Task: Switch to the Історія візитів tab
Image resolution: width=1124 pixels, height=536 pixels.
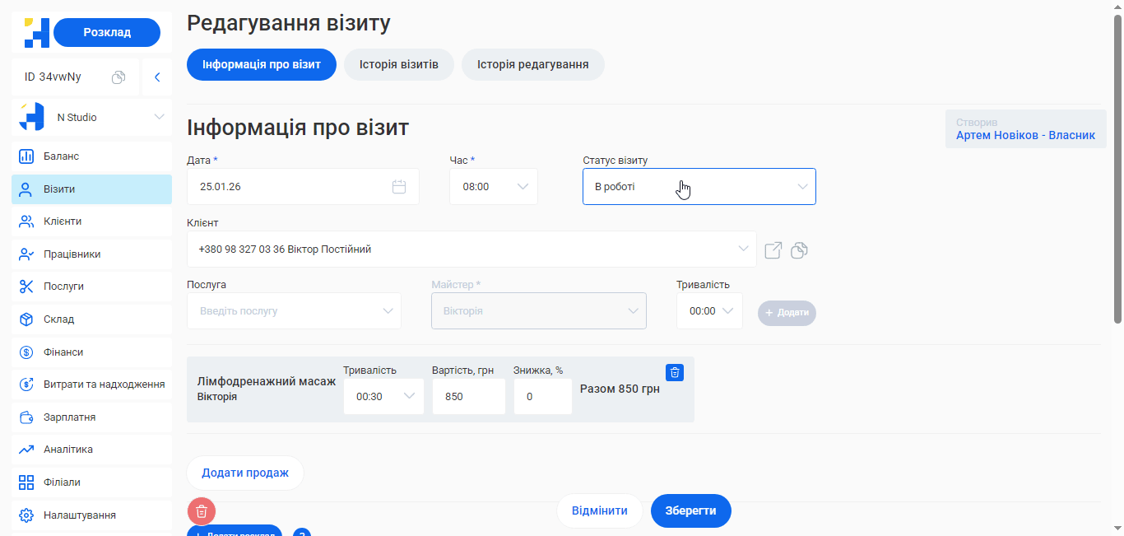Action: (399, 63)
